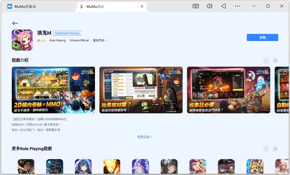The image size is (290, 175).
Task: Open the 2D橫向卷軸×MMO screenshot
Action: (53, 90)
